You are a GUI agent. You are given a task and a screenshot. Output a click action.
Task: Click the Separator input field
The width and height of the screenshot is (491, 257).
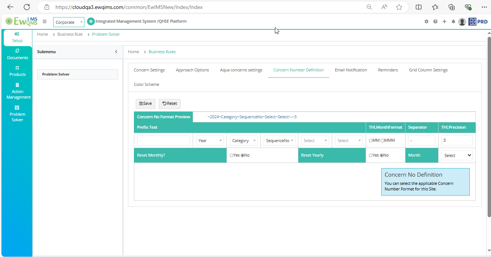point(421,141)
